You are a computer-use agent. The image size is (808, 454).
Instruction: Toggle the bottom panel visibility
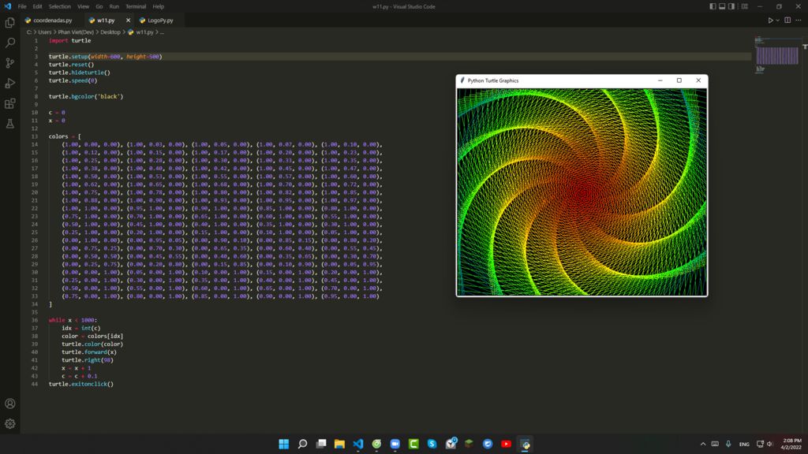point(722,6)
